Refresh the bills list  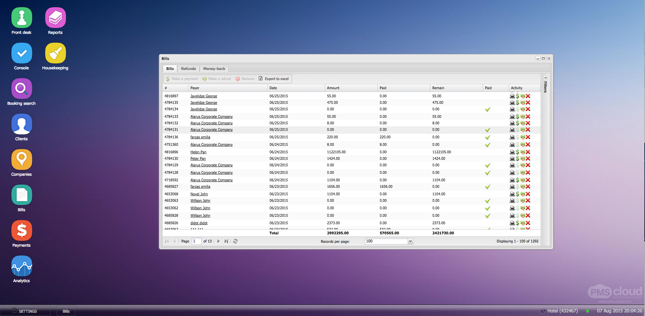[235, 241]
